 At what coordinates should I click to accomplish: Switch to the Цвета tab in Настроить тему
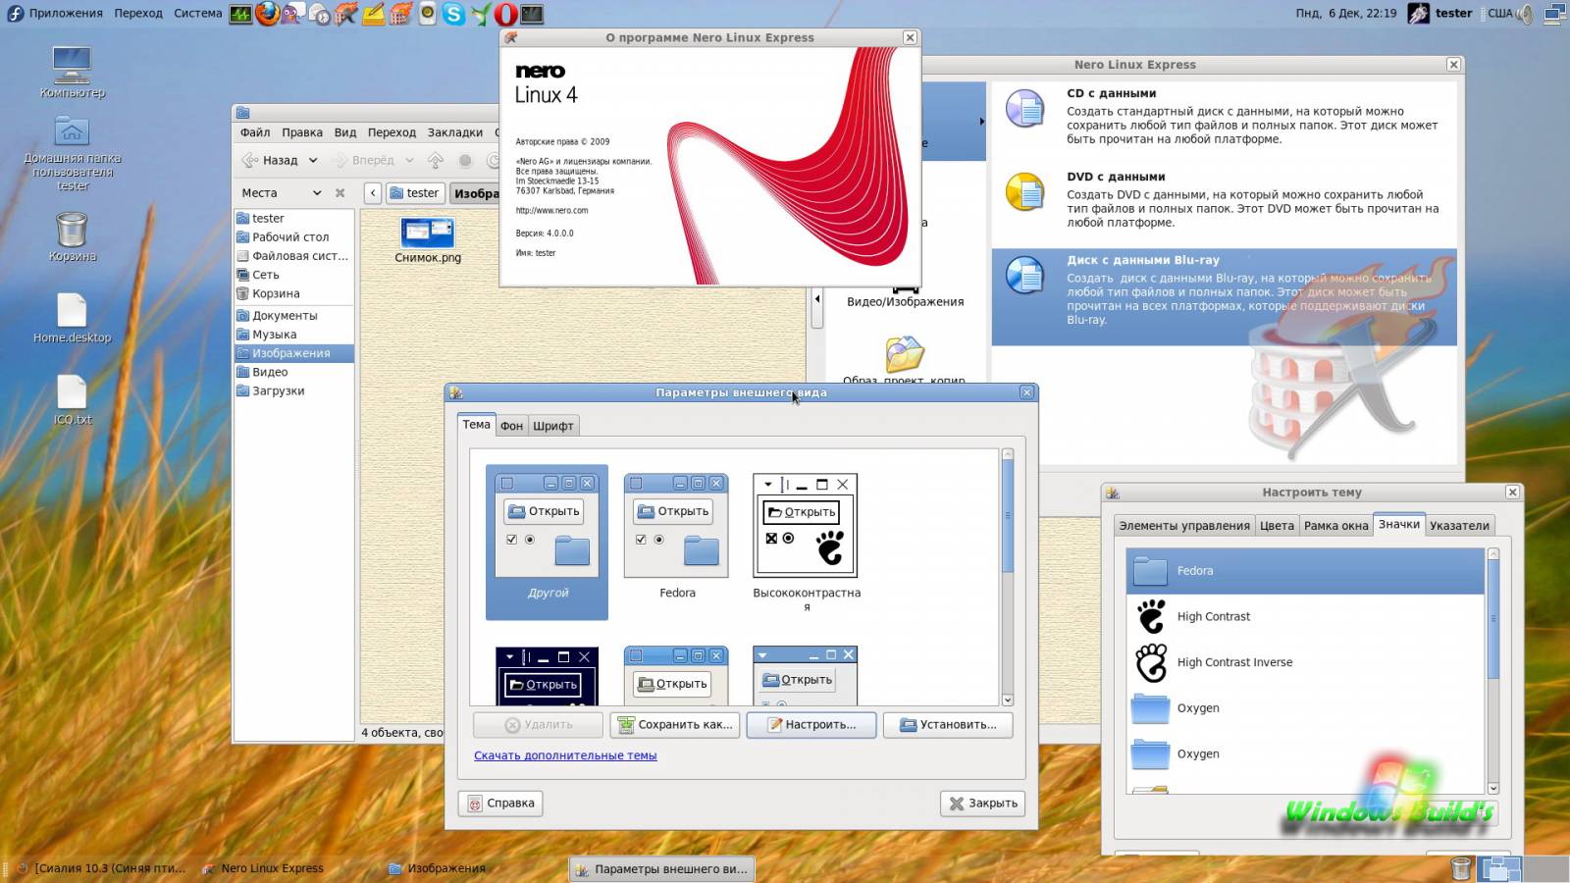point(1277,526)
